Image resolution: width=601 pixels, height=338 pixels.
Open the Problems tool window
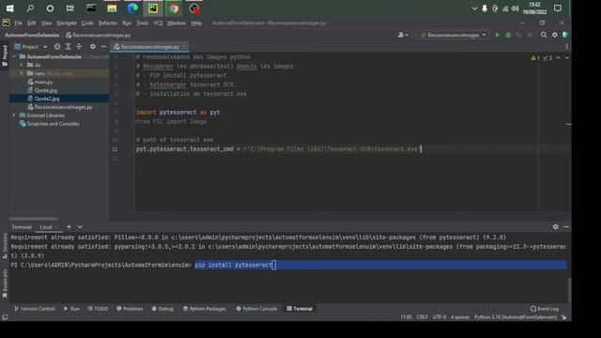[130, 309]
